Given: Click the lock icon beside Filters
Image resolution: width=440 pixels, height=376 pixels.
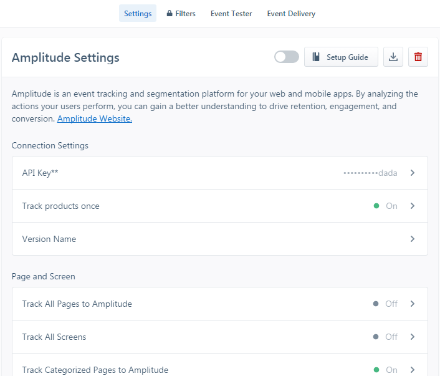Looking at the screenshot, I should pyautogui.click(x=170, y=14).
